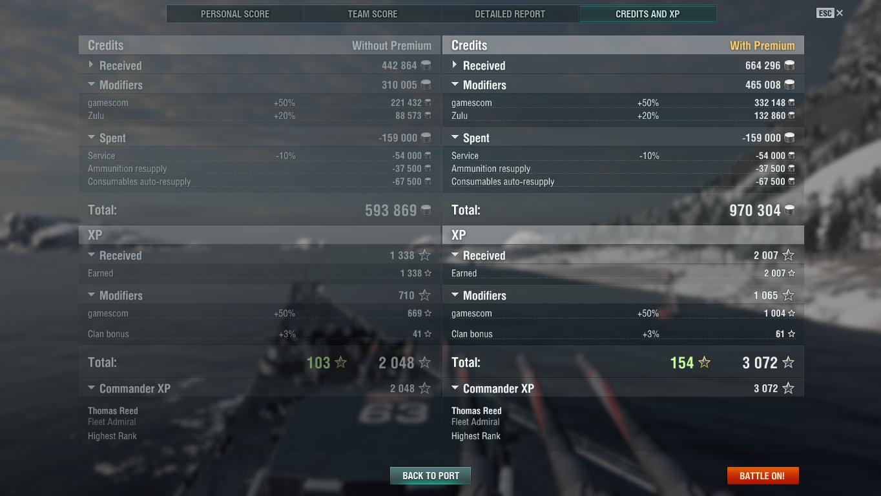Viewport: 881px width, 496px height.
Task: Click the star icon beside 2 048 Commander XP
Action: click(x=424, y=388)
